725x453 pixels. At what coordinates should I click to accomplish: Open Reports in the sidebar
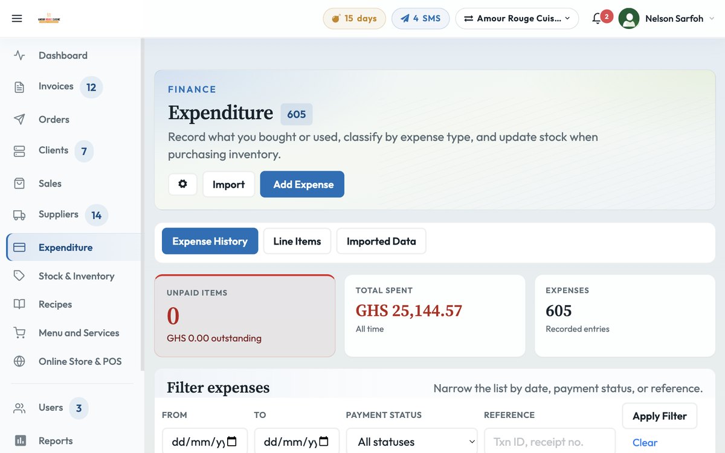click(x=56, y=441)
